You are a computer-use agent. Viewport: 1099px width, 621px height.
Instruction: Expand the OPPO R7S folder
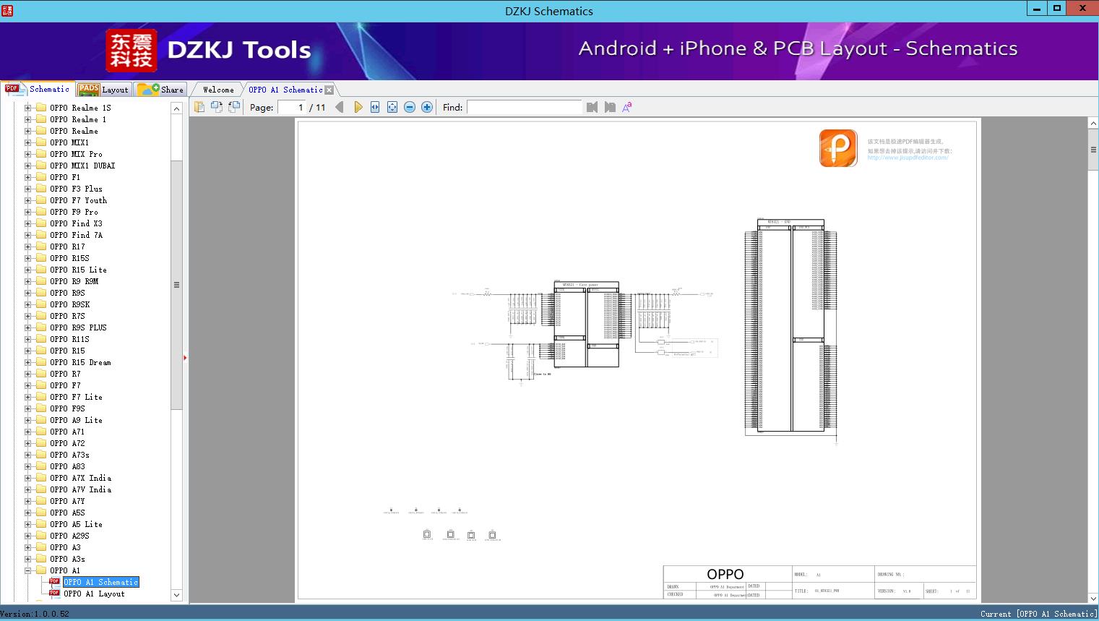point(27,316)
